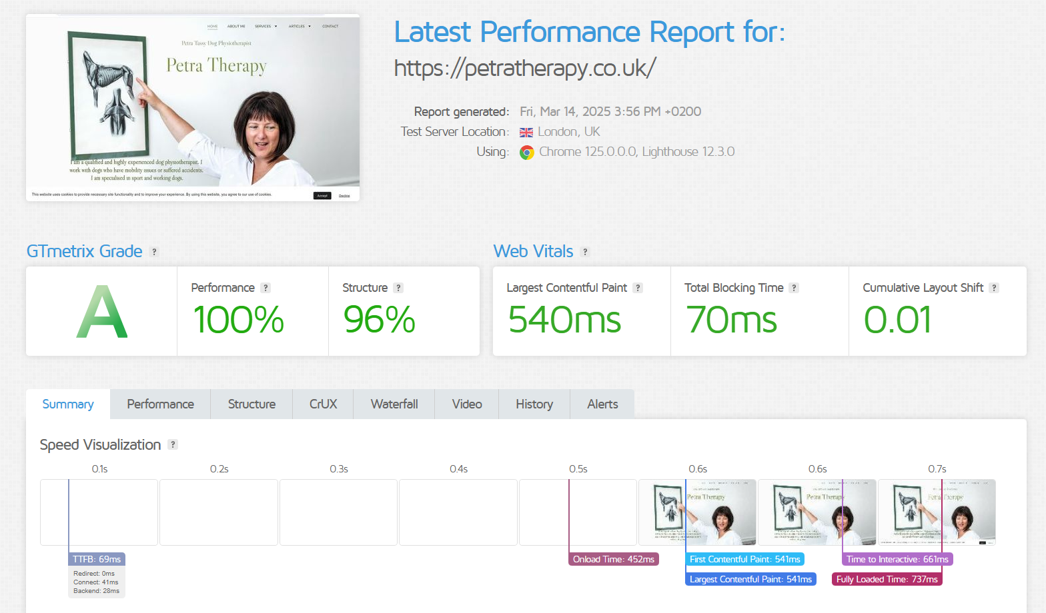Click the report date Fri, Mar 14, 2025
Screen dimensions: 1046x613
click(x=610, y=111)
